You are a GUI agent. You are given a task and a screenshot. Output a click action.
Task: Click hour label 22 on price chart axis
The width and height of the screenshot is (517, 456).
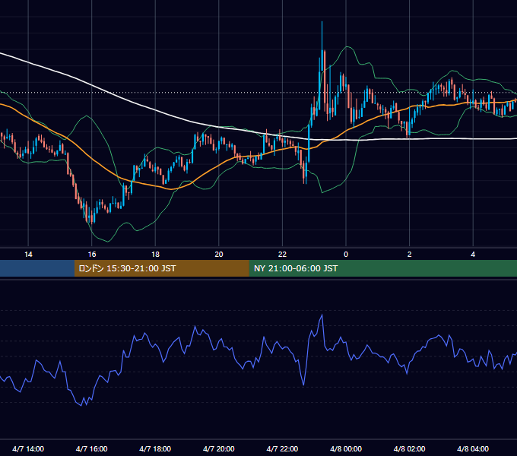coord(282,255)
